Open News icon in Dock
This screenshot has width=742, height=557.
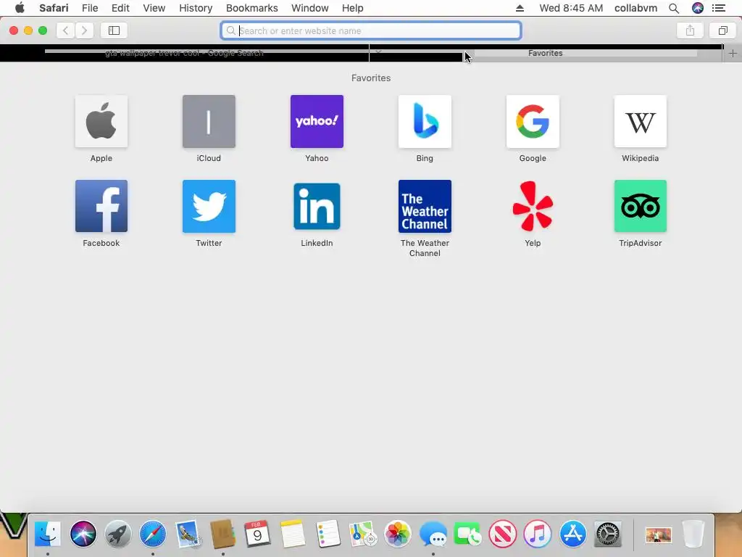[x=503, y=534]
